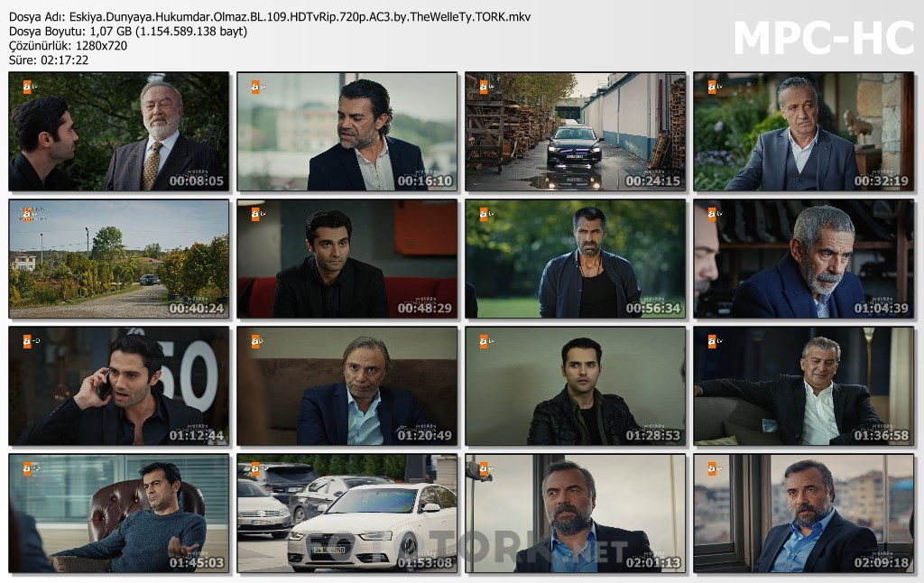
Task: Select the thumbnail timestamped 01:20:49
Action: point(347,386)
